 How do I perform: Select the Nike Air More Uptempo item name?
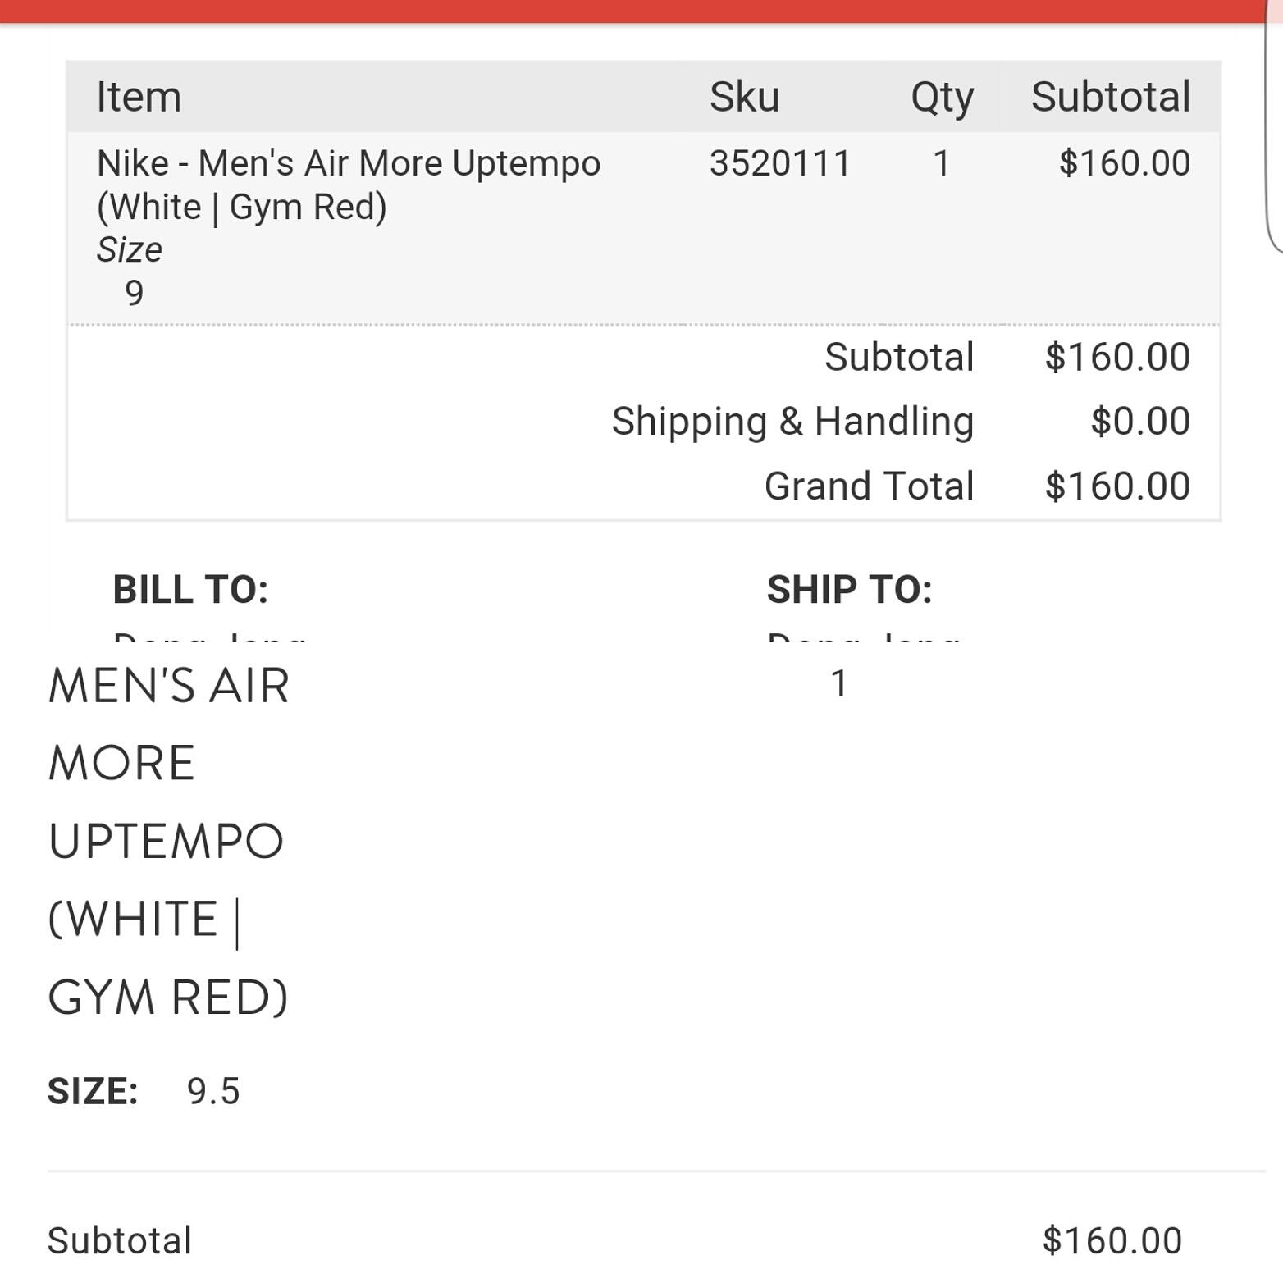(348, 185)
